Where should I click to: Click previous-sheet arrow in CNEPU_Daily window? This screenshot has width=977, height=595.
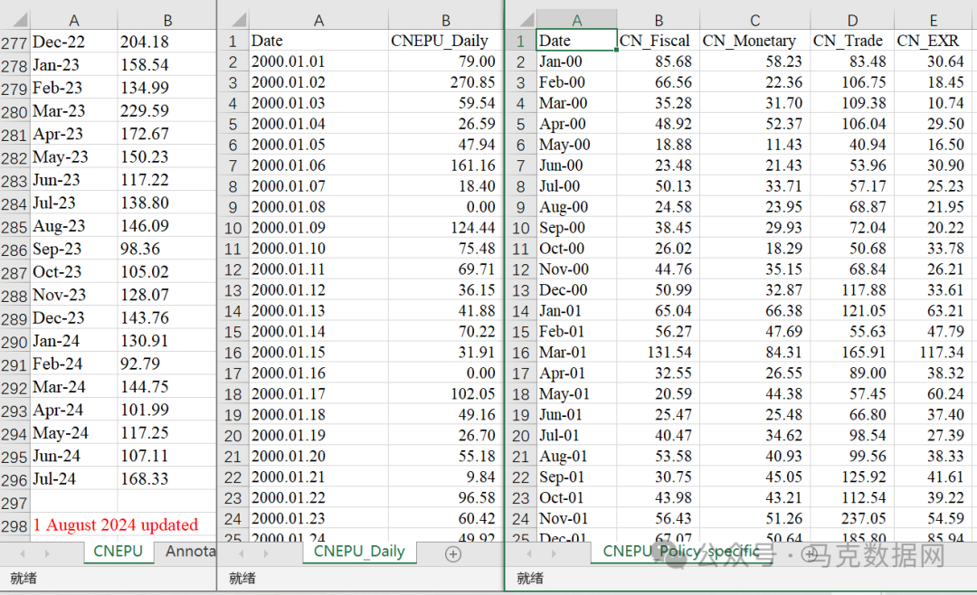(x=242, y=553)
